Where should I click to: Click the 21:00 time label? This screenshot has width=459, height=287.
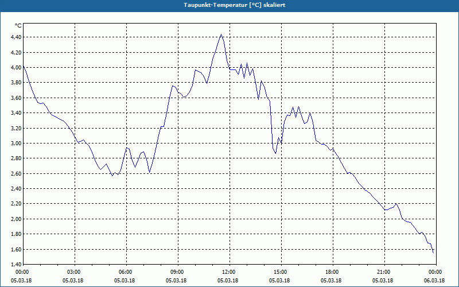[x=384, y=272]
